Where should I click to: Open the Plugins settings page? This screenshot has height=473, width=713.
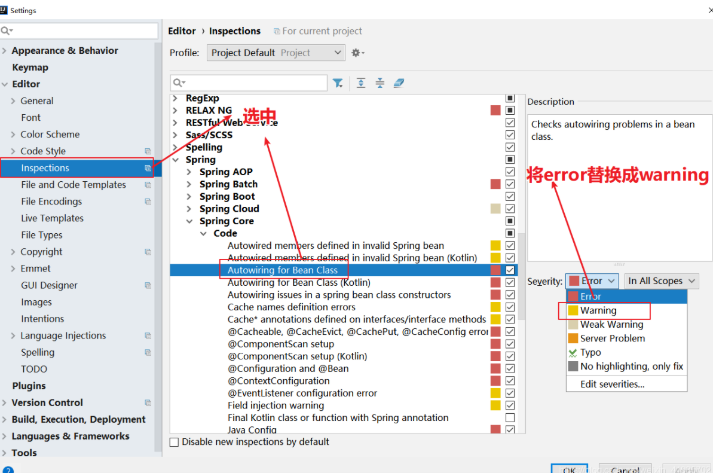29,386
